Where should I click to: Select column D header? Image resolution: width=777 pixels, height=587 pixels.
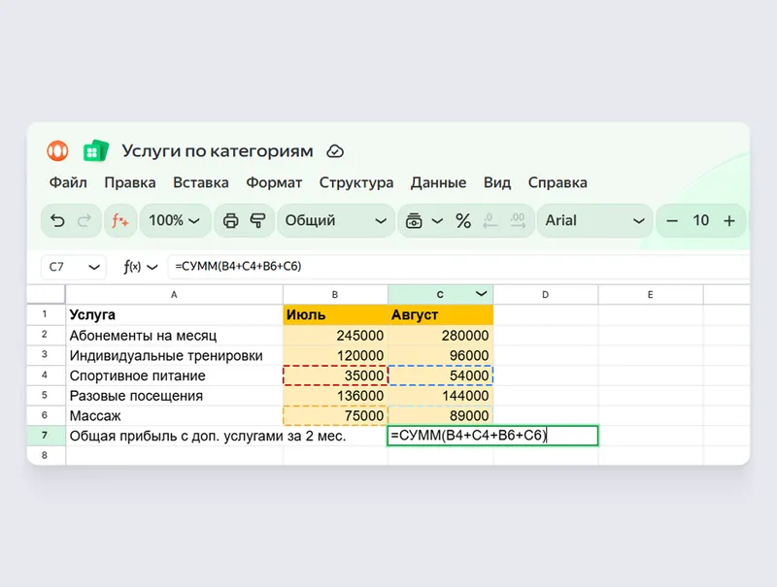click(x=545, y=295)
